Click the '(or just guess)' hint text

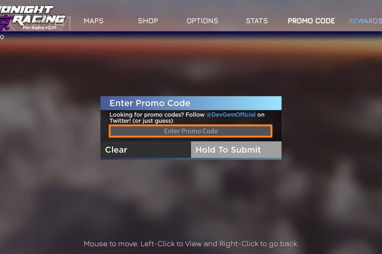(x=153, y=121)
